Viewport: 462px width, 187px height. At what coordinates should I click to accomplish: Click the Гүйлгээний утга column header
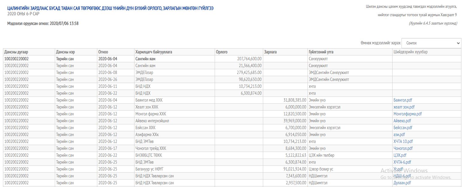click(321, 52)
